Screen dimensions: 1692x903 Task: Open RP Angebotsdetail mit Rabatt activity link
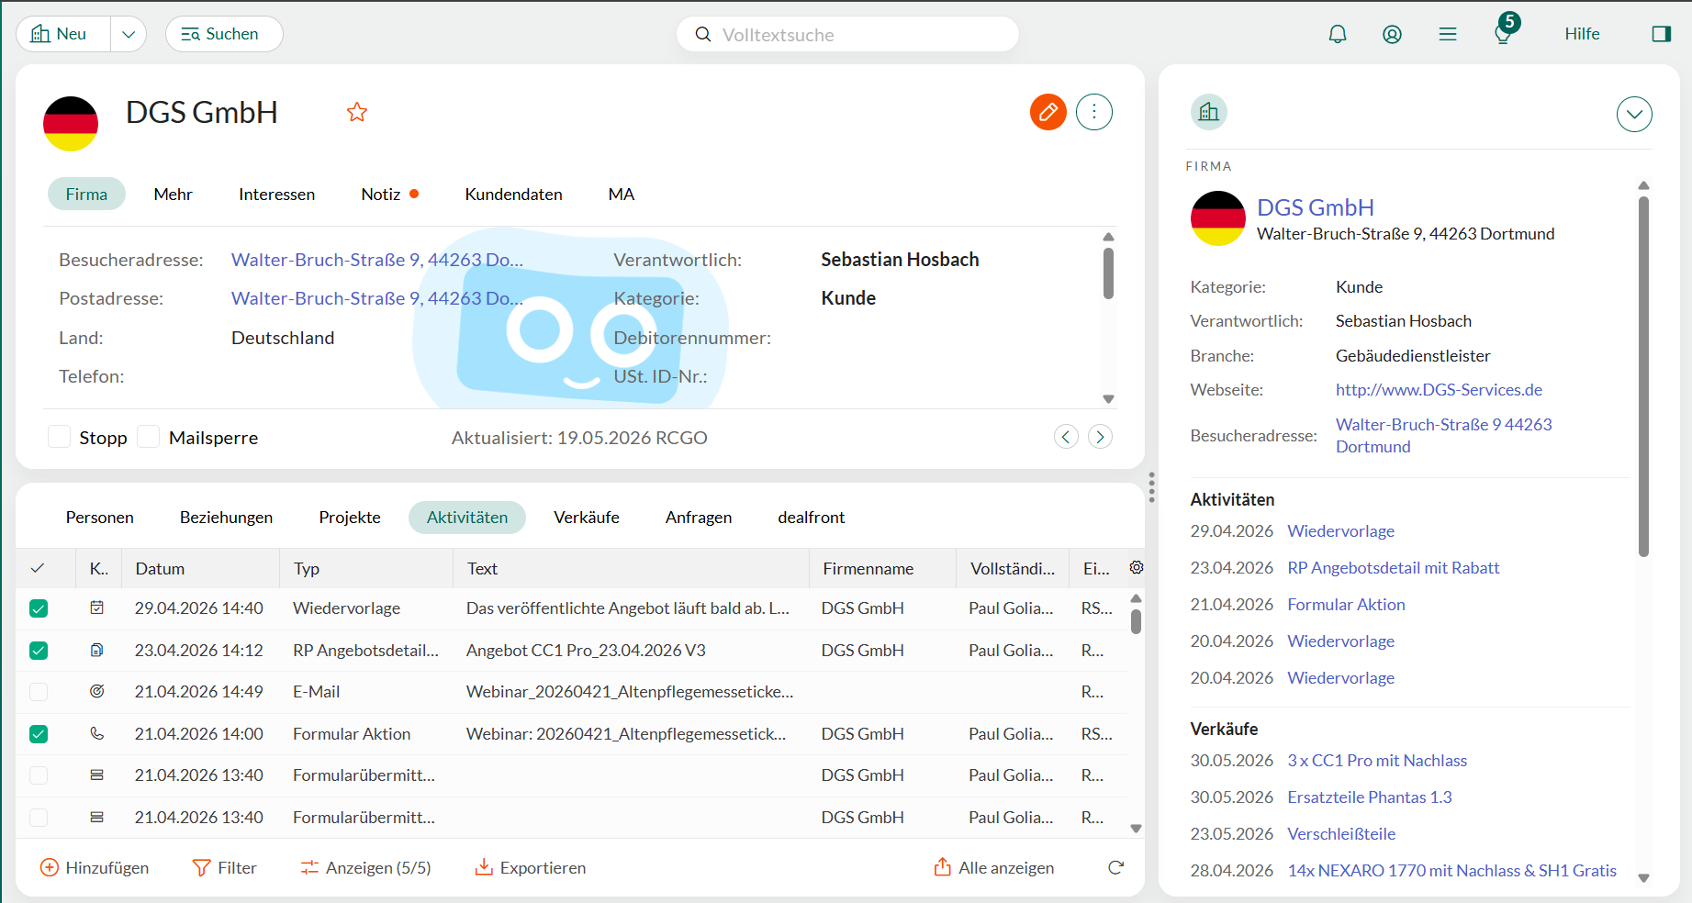1393,568
